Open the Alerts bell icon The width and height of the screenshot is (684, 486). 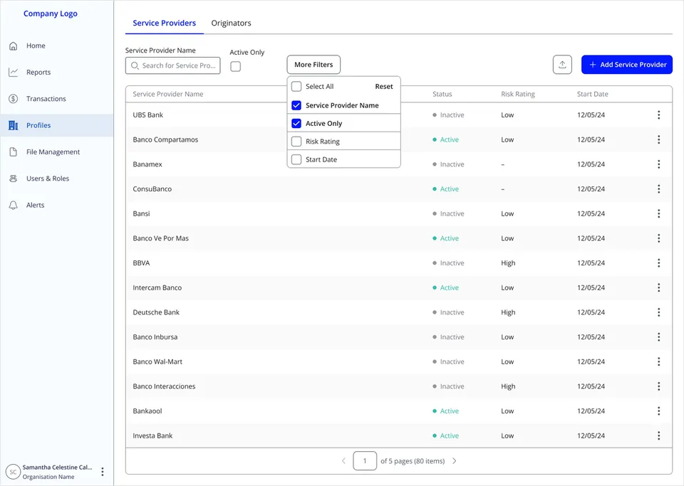click(14, 205)
